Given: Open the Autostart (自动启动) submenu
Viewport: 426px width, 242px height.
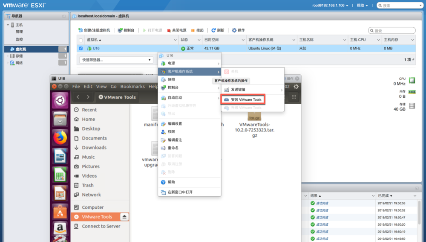Looking at the screenshot, I should (190, 97).
